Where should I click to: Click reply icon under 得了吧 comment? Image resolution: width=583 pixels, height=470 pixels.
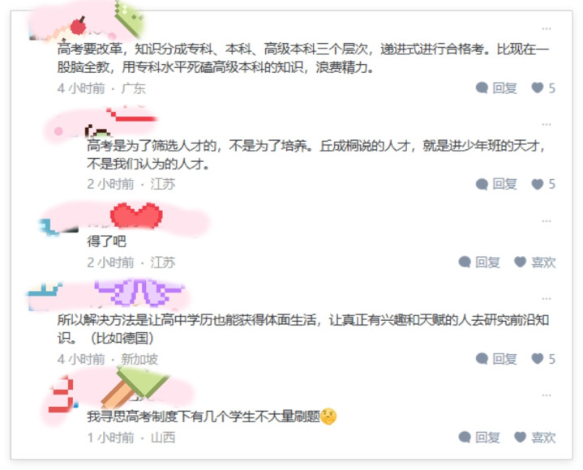coord(465,262)
